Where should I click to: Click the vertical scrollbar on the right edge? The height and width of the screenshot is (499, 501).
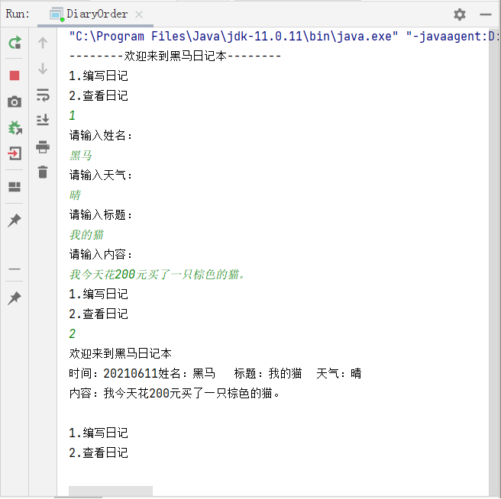[x=494, y=229]
